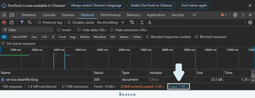Open the No throttling dropdown
Viewport: 255px width, 98px height.
pos(110,23)
